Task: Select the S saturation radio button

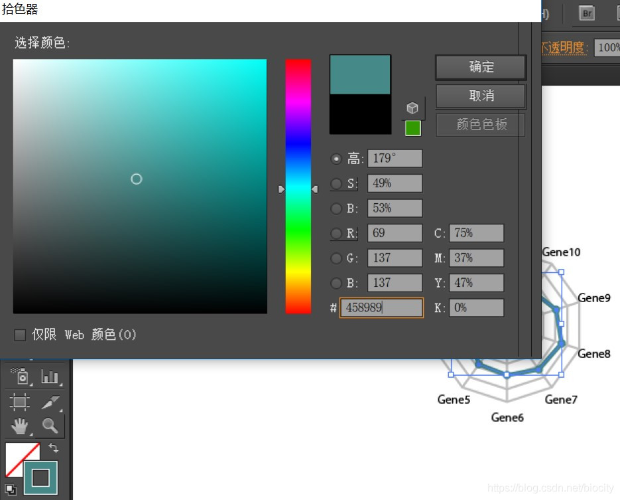Action: pyautogui.click(x=337, y=183)
